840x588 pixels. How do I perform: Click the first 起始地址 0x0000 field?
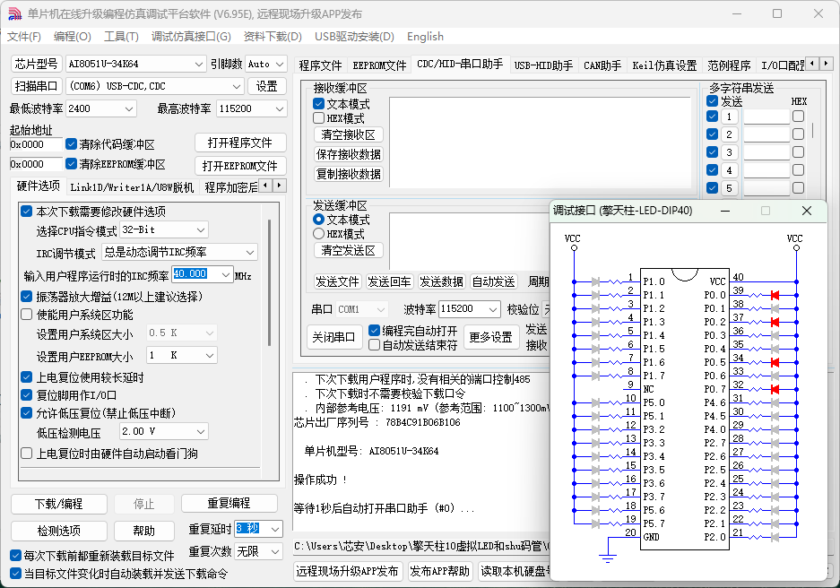[35, 144]
